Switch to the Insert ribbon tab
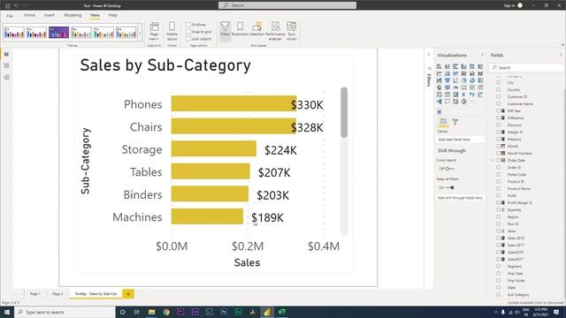 pyautogui.click(x=50, y=15)
